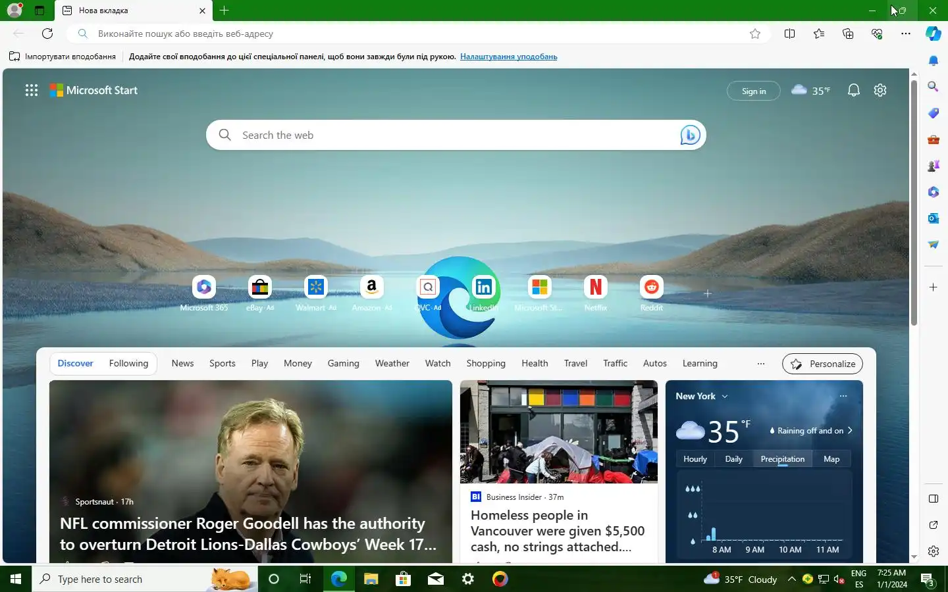
Task: Open the Traffic category
Action: pos(616,363)
